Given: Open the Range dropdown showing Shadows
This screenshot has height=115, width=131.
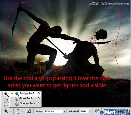Looking at the screenshot, I should pos(55,111).
